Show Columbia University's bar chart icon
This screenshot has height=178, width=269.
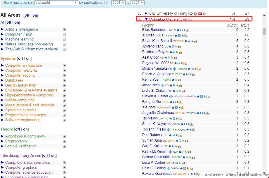tap(190, 20)
